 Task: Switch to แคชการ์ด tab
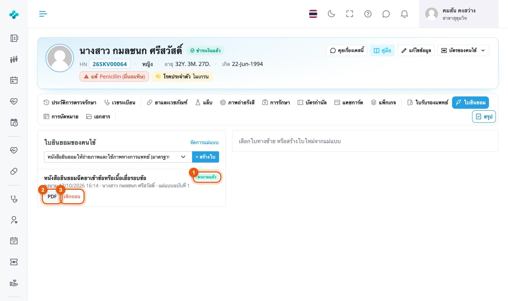pos(349,103)
